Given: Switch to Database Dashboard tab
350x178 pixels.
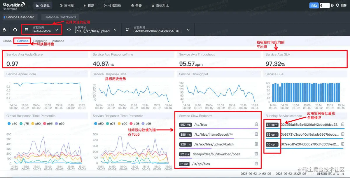Looking at the screenshot, I should coord(60,17).
